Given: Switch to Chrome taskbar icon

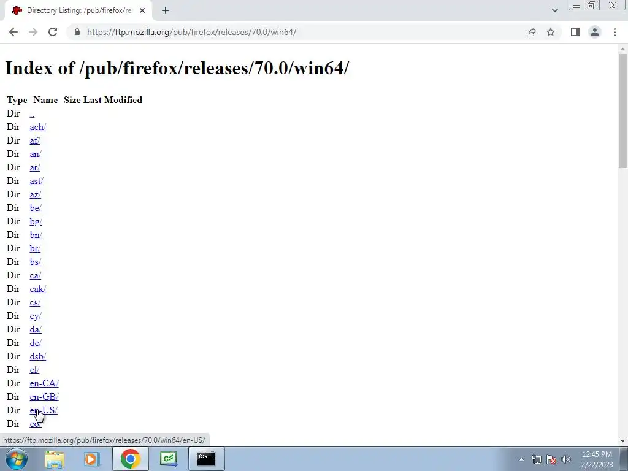Looking at the screenshot, I should tap(130, 459).
